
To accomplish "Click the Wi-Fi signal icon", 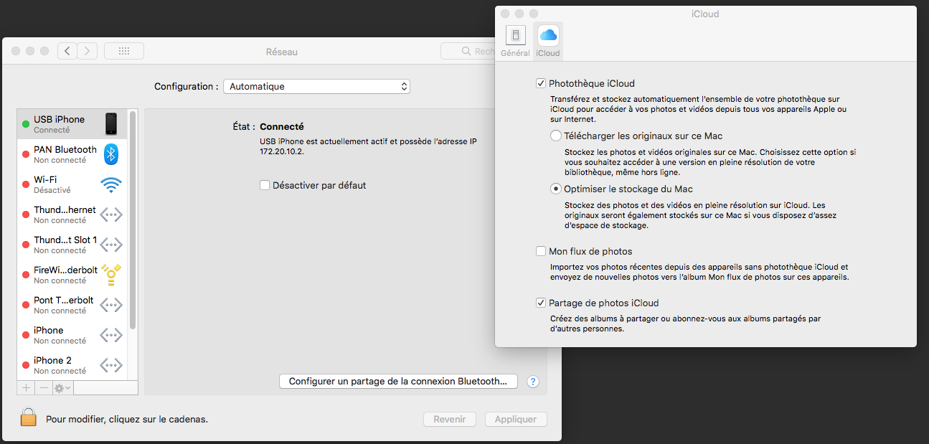I will pos(111,184).
